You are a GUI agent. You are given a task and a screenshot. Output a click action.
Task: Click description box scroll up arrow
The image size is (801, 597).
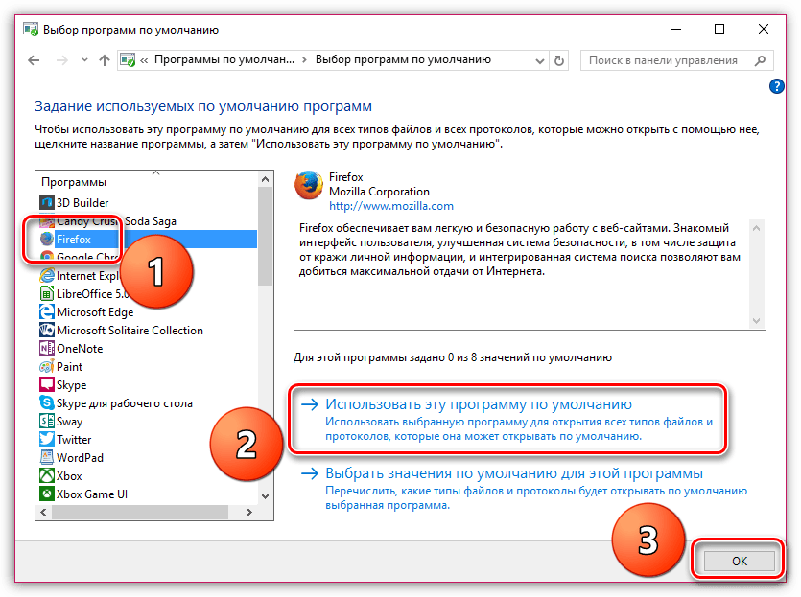point(757,228)
